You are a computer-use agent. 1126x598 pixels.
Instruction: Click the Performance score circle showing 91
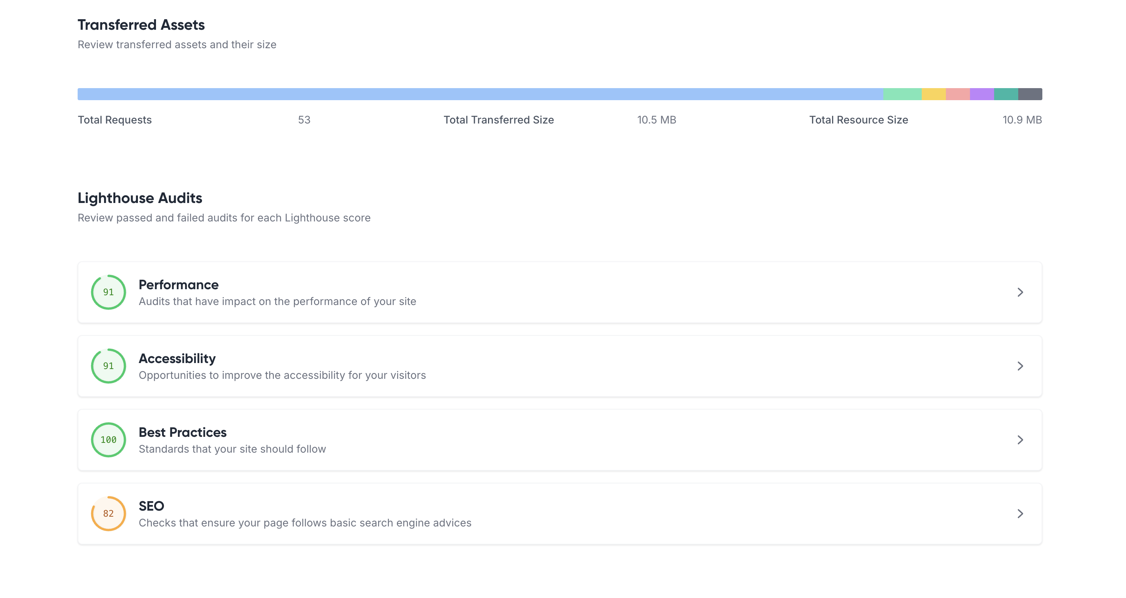[x=108, y=292]
